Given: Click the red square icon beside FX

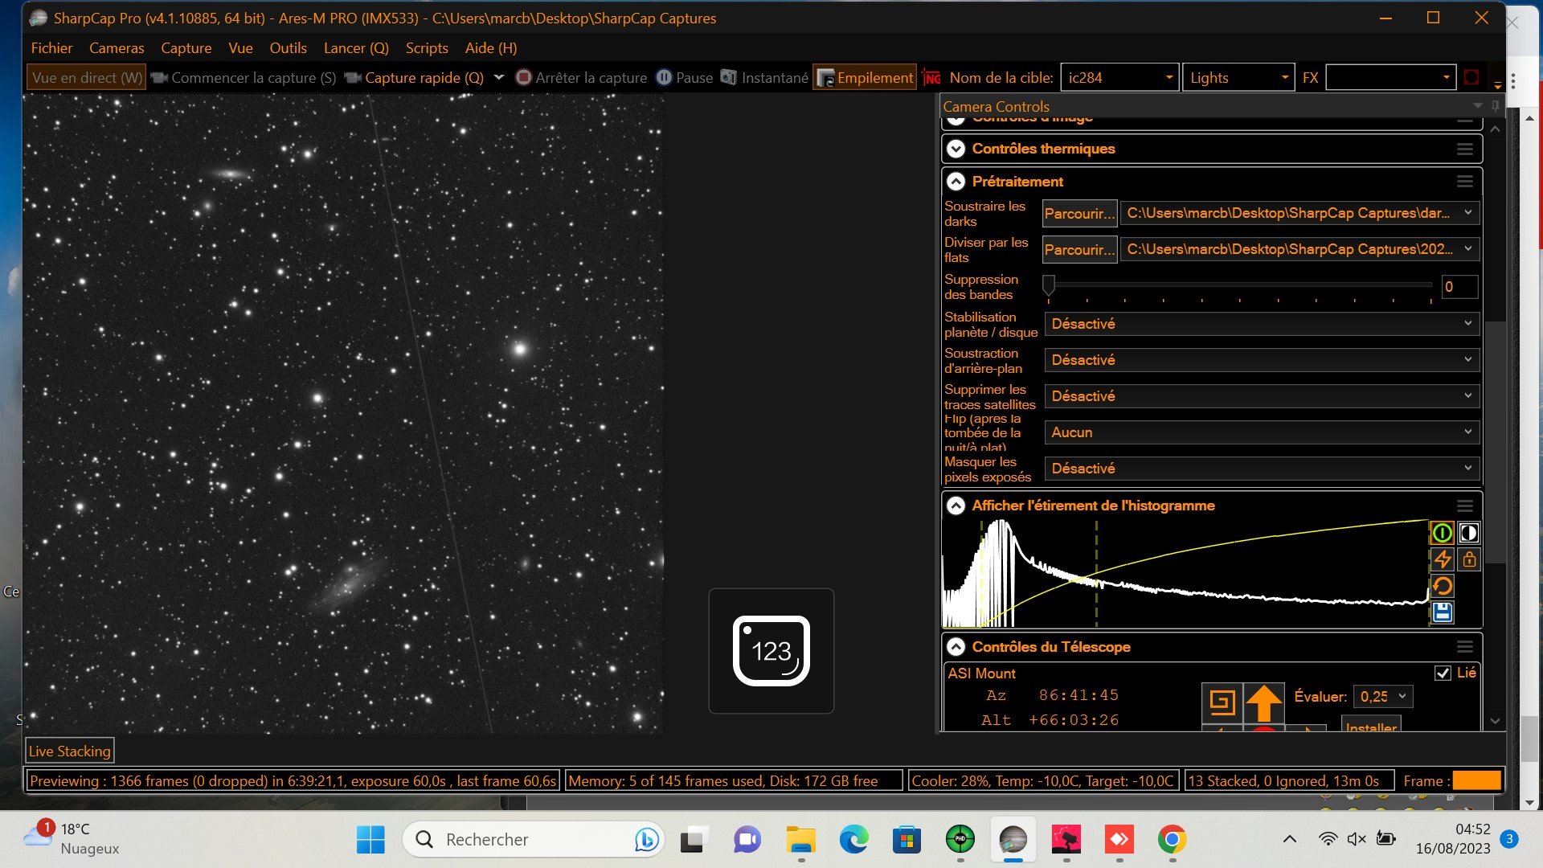Looking at the screenshot, I should click(1471, 78).
